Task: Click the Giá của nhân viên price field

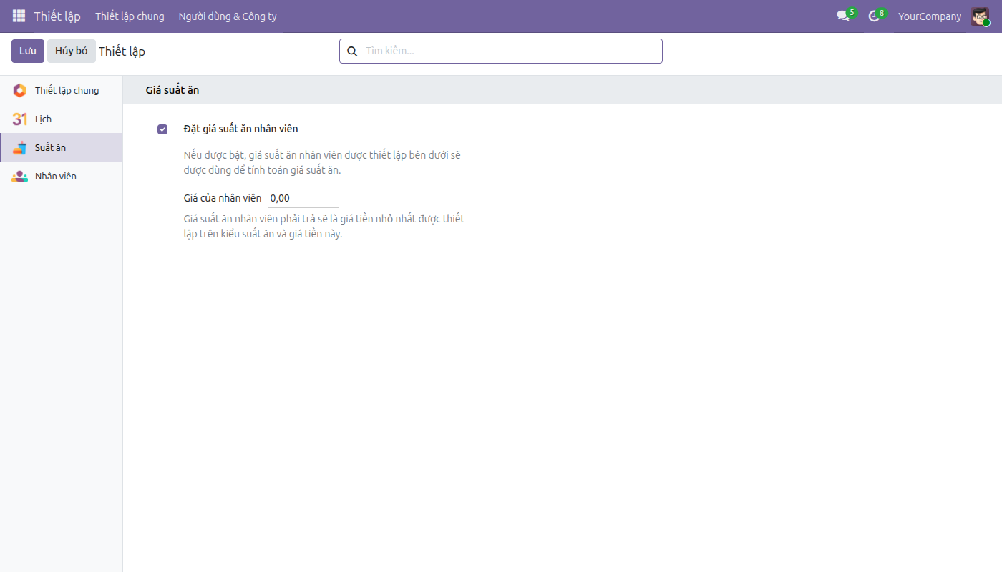Action: point(303,198)
